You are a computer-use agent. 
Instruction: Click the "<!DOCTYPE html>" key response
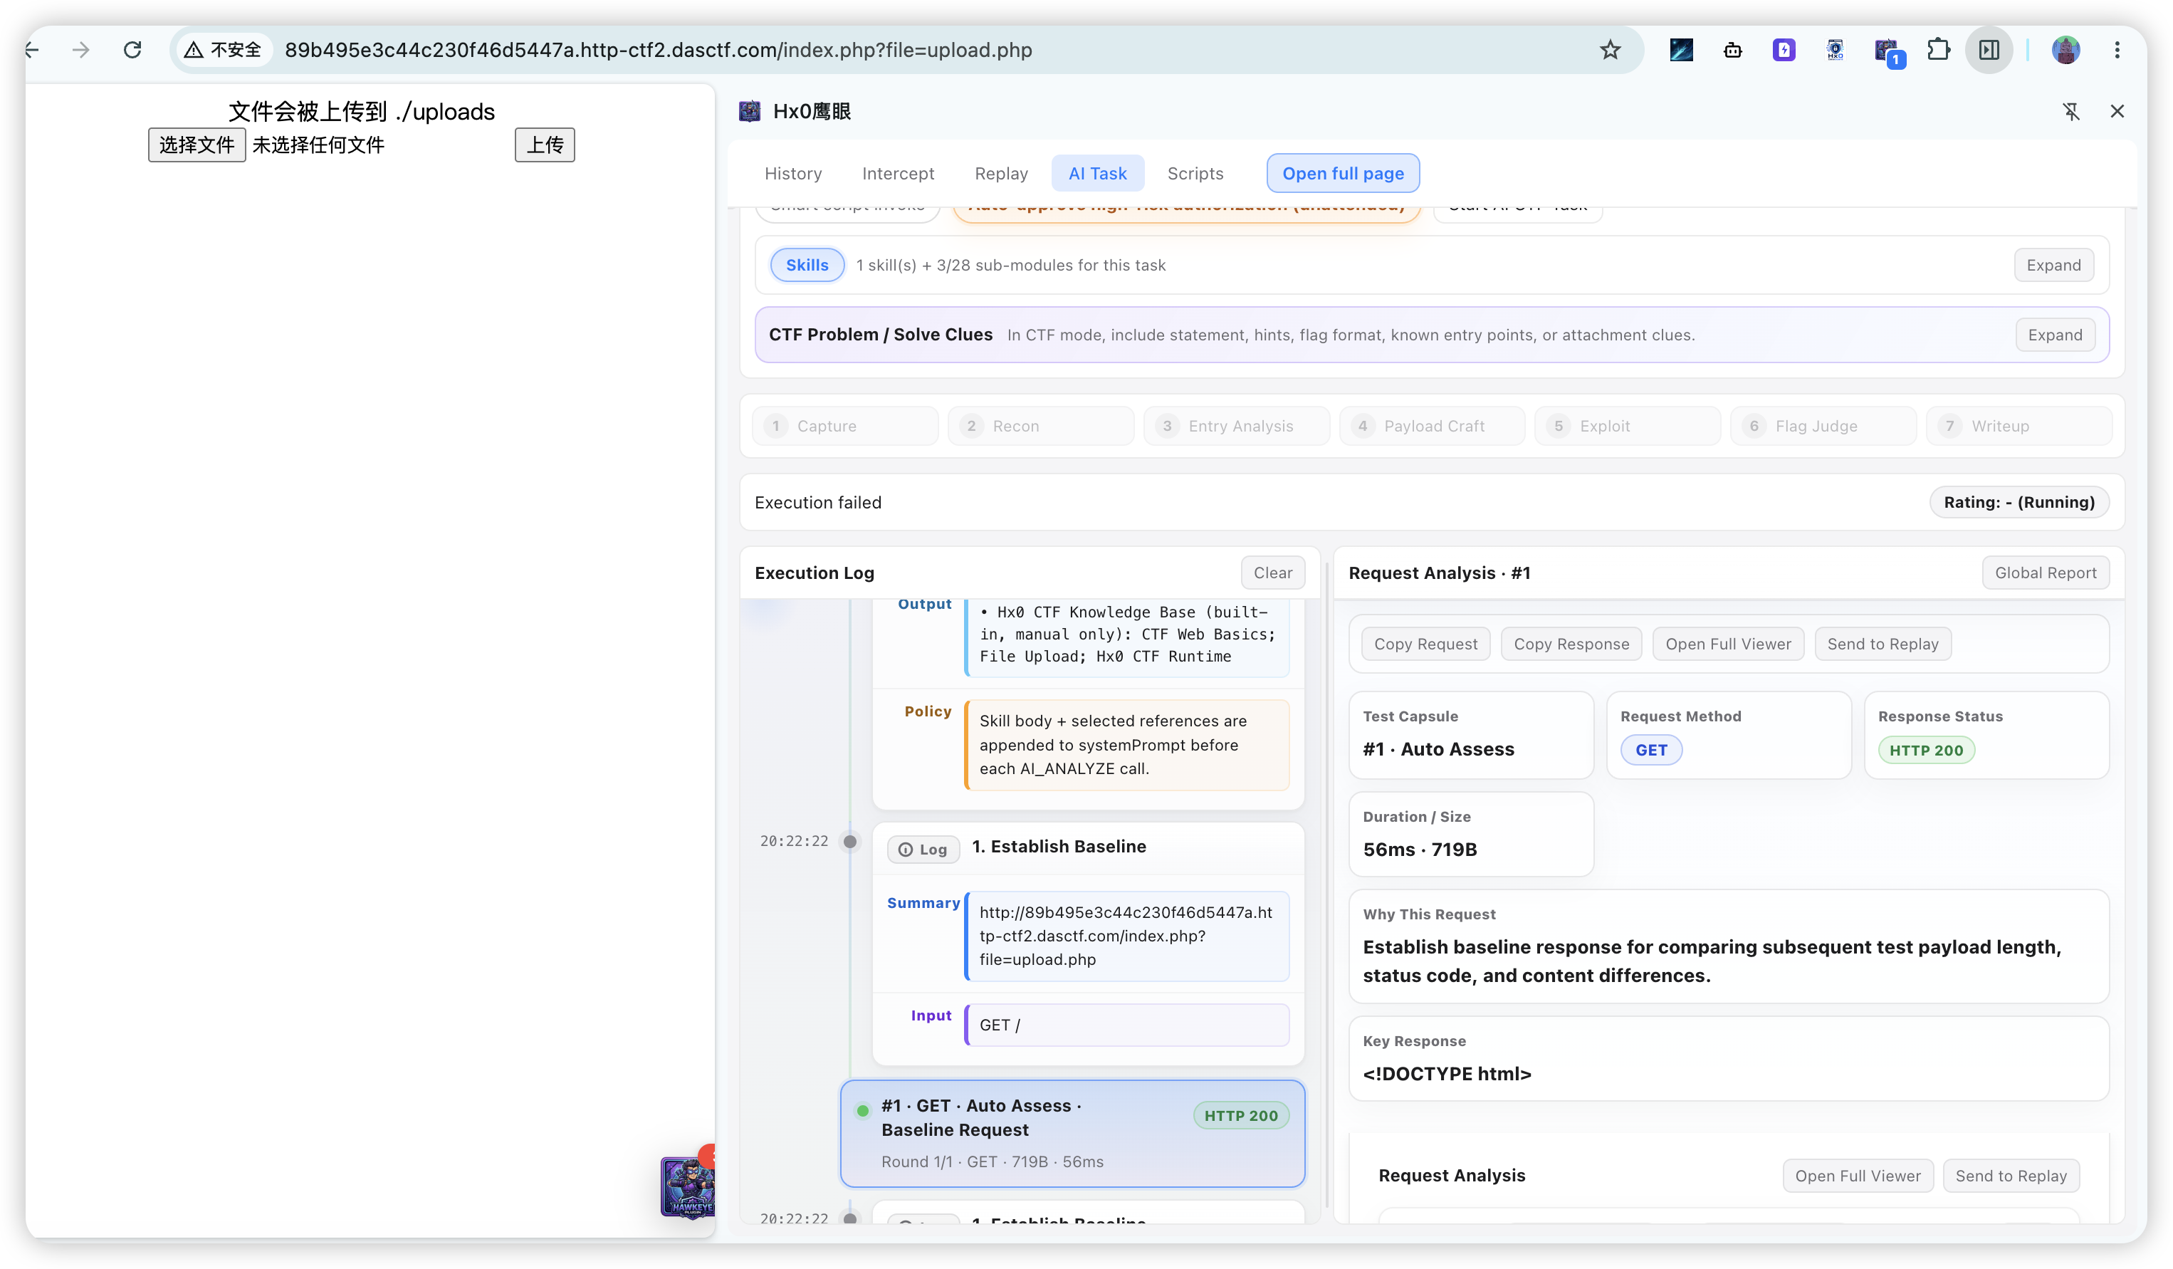click(x=1447, y=1074)
